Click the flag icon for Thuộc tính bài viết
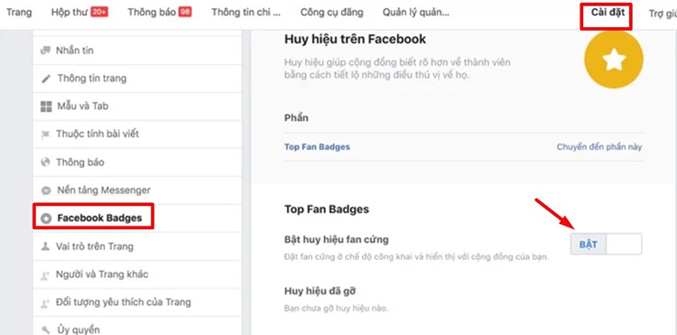This screenshot has height=335, width=677. [45, 135]
